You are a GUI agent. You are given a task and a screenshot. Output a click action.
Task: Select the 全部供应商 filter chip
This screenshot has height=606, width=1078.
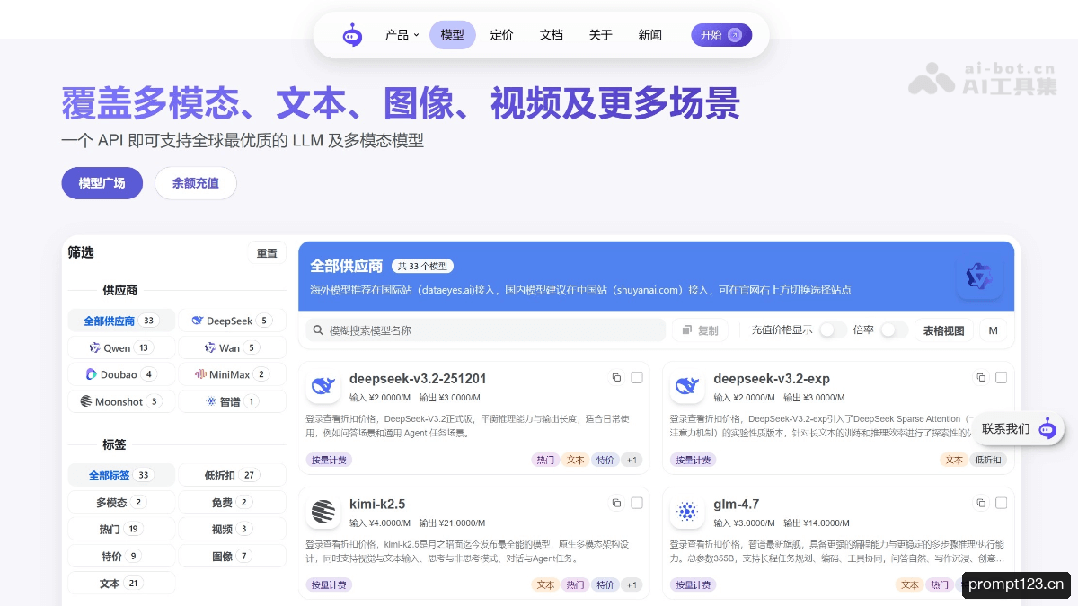pyautogui.click(x=121, y=321)
